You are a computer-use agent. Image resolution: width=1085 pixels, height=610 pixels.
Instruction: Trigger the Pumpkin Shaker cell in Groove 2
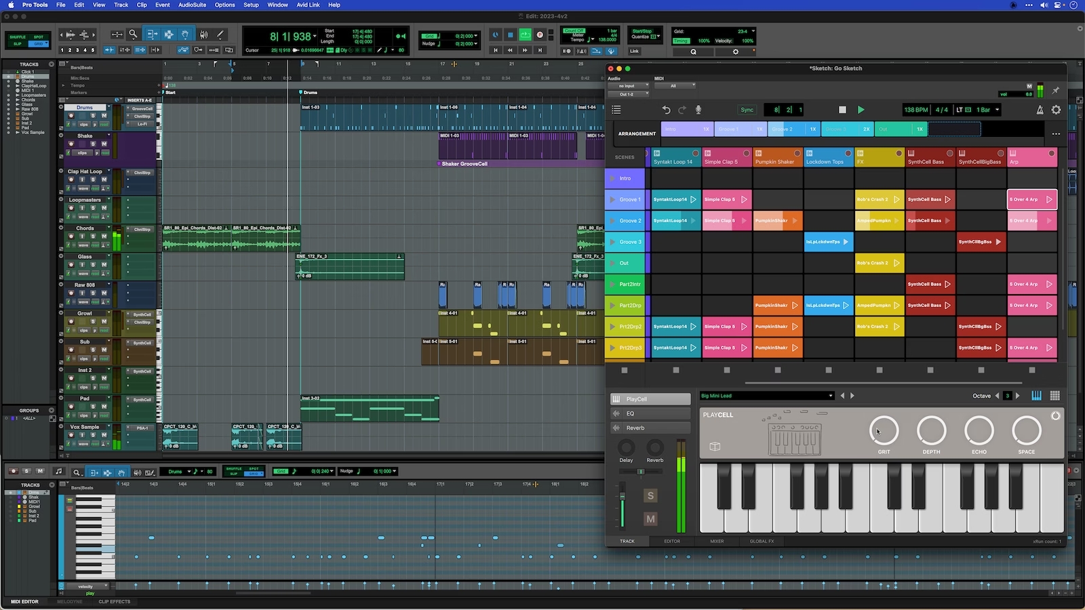pos(777,220)
